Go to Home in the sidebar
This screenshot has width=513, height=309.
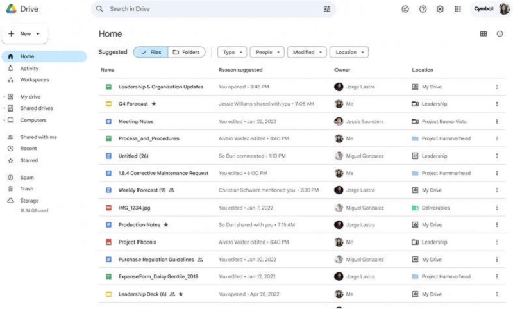(x=44, y=56)
